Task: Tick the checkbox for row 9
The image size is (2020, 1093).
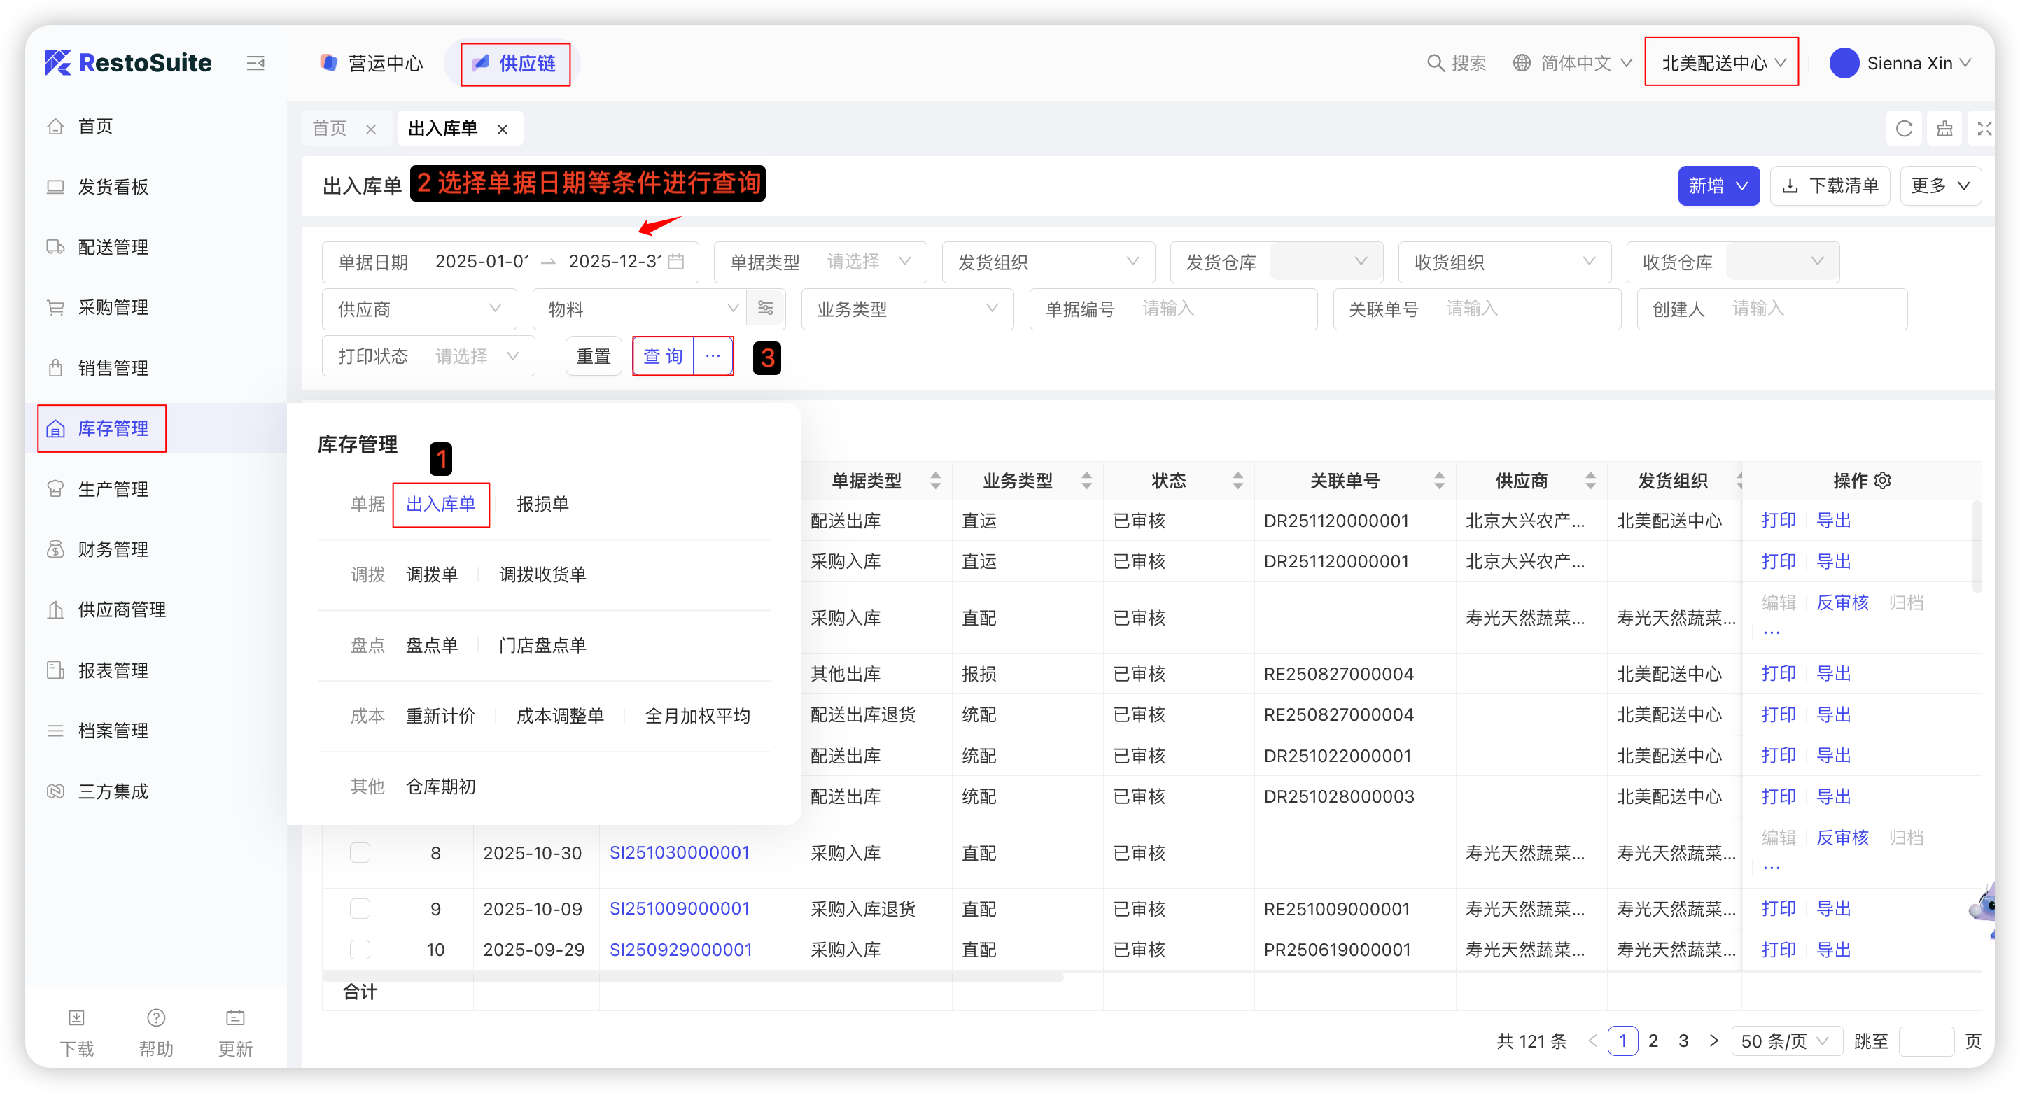Action: point(360,909)
